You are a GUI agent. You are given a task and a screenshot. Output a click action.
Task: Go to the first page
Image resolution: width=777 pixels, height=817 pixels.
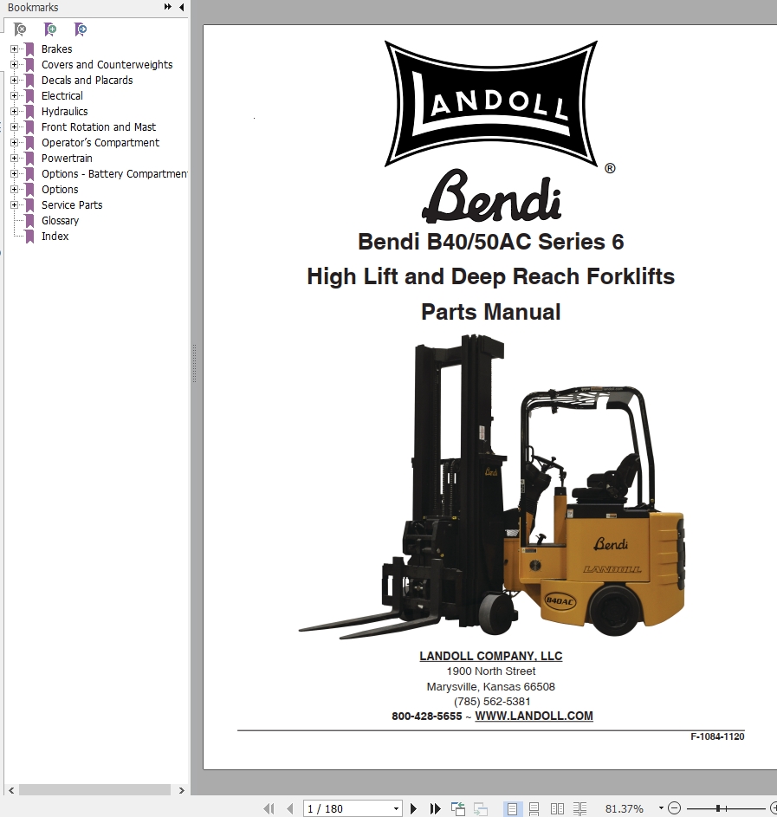pyautogui.click(x=269, y=808)
